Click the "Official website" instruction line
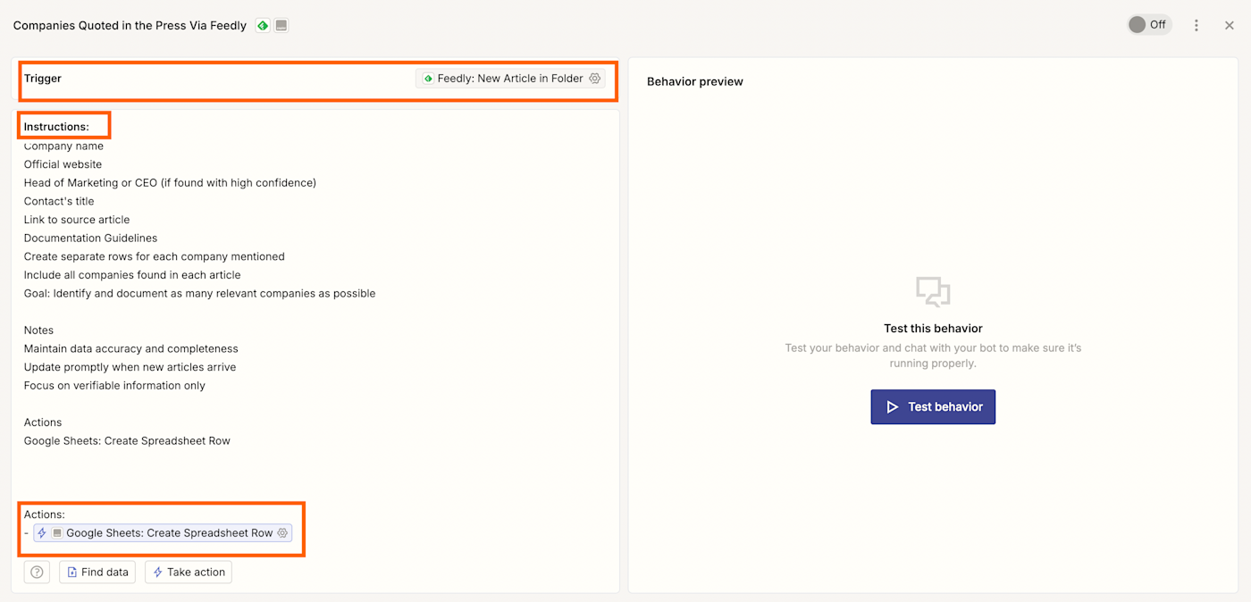 click(63, 164)
